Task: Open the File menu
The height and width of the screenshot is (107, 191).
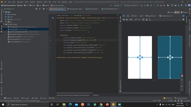Action: click(x=5, y=2)
